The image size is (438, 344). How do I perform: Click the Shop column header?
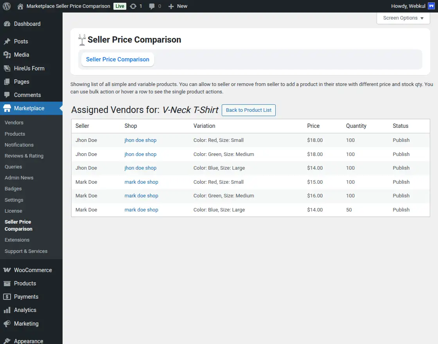tap(131, 126)
